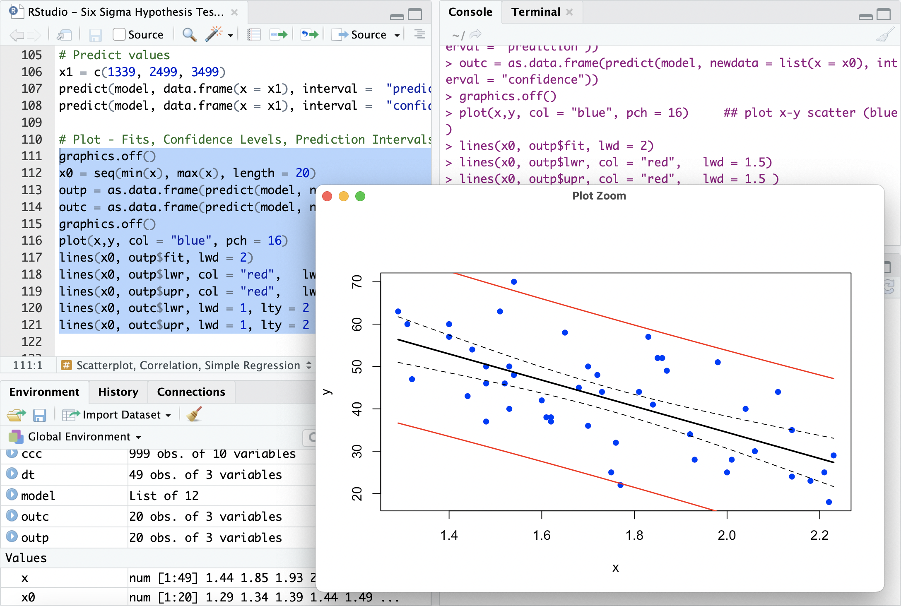Image resolution: width=901 pixels, height=606 pixels.
Task: Click the load workspace folder icon
Action: [16, 414]
